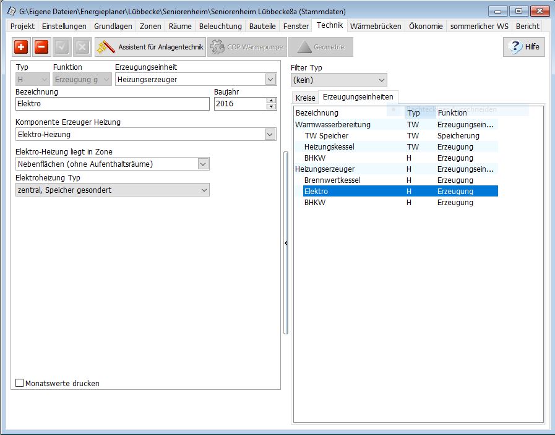Select the Heizungserzeuger tree row
The image size is (555, 435).
click(396, 169)
